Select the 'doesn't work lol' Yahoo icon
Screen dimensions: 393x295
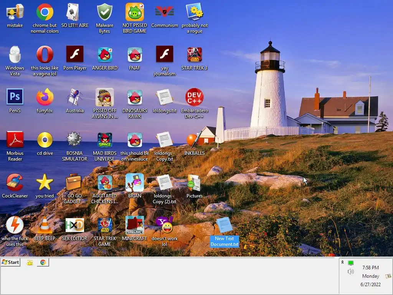coord(164,224)
